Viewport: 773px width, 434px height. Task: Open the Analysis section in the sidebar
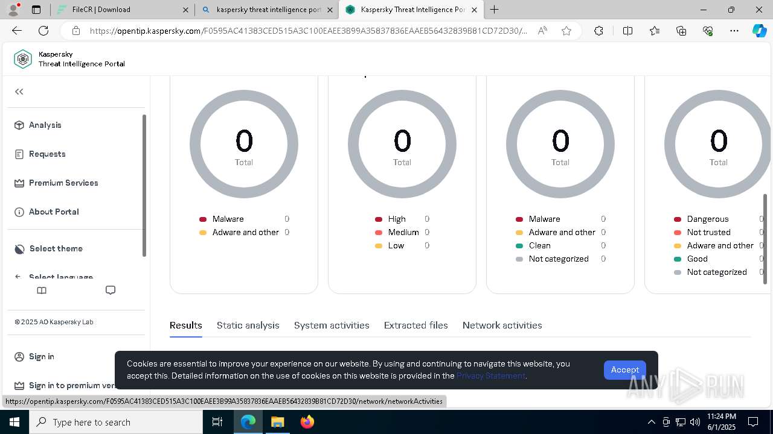38,125
